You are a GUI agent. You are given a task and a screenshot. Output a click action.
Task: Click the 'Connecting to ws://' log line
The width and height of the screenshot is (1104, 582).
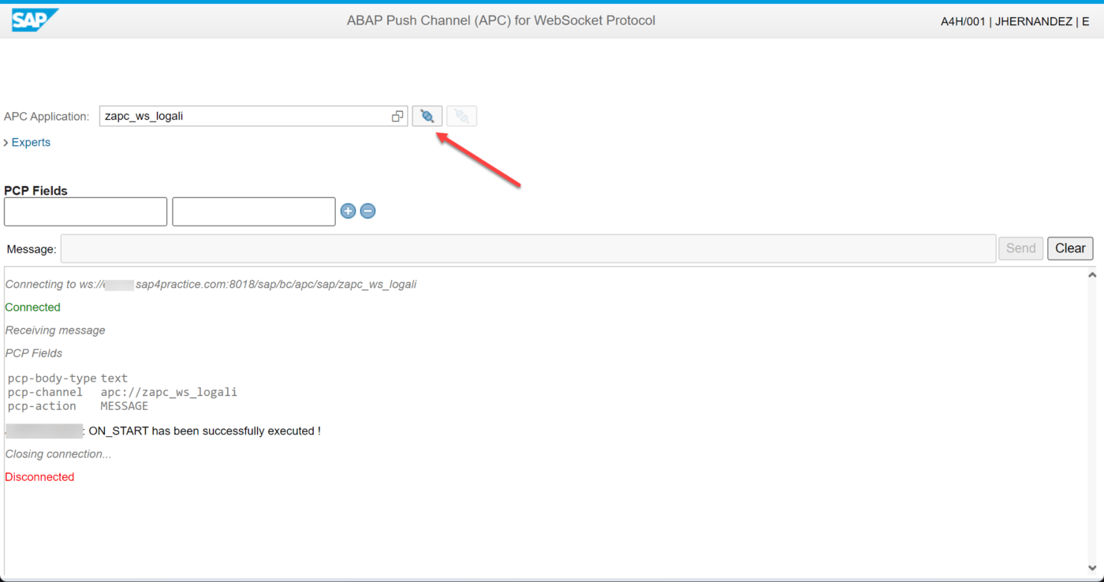point(211,284)
